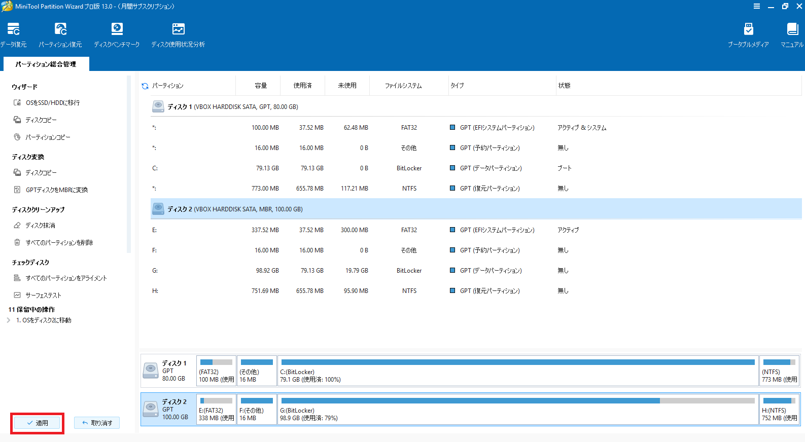Viewport: 805px width, 442px height.
Task: Click E:(FAT32) block in disk map
Action: tap(216, 409)
